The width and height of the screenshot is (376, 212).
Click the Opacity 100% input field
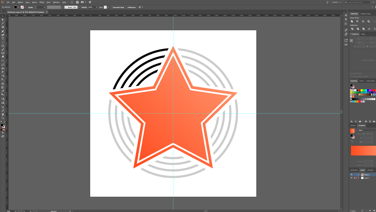click(x=91, y=7)
